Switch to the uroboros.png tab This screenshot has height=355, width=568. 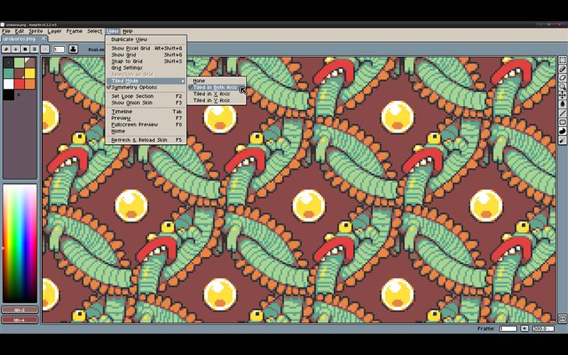(21, 39)
